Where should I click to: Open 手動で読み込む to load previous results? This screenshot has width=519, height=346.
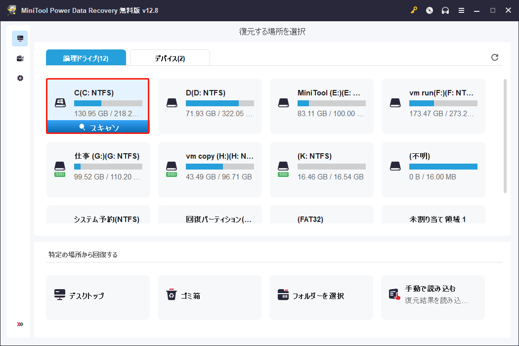(x=432, y=297)
